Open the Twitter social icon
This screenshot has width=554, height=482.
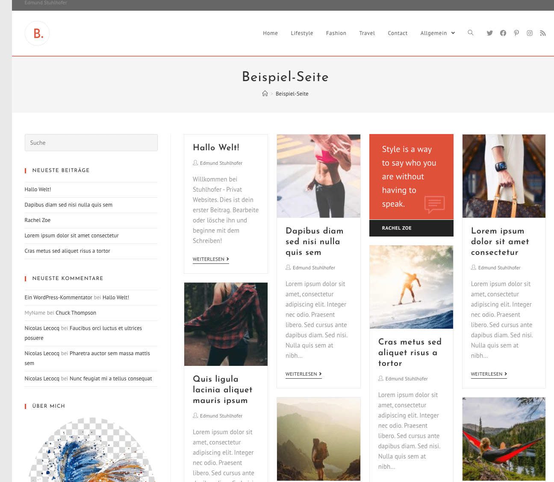tap(490, 33)
